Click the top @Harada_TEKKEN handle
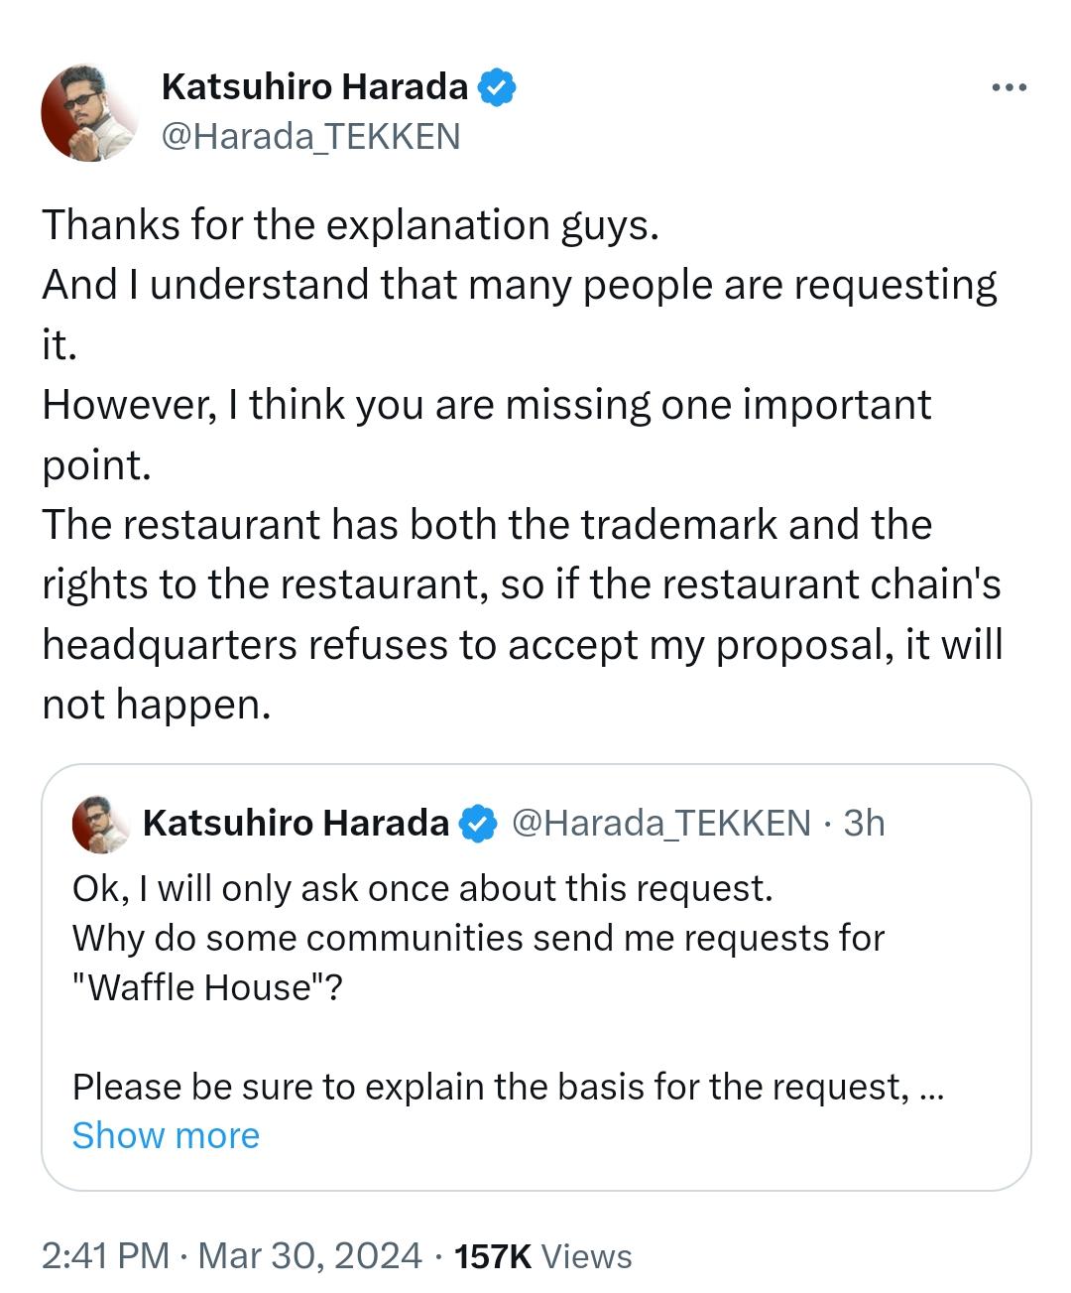1071x1293 pixels. (x=310, y=136)
